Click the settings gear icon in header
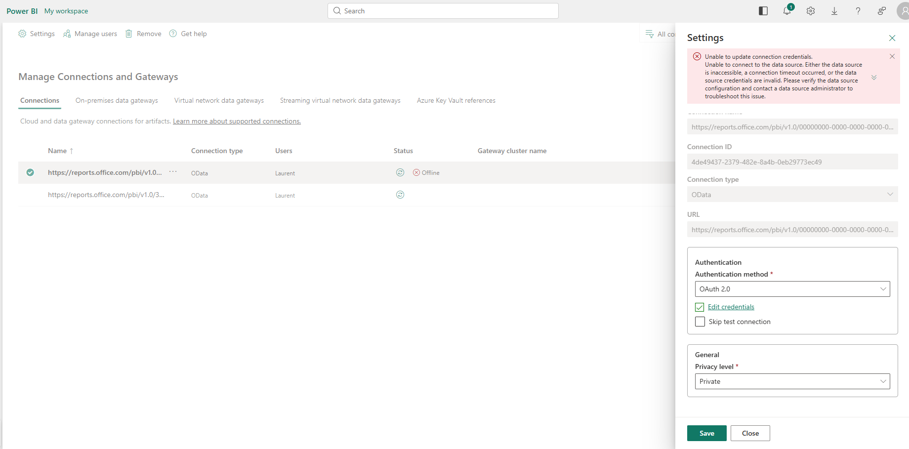 point(811,11)
